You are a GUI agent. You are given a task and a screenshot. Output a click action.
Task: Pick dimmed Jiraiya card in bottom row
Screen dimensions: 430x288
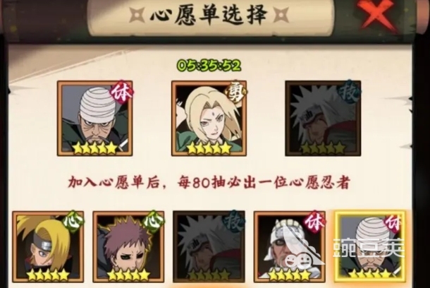[x=209, y=246]
